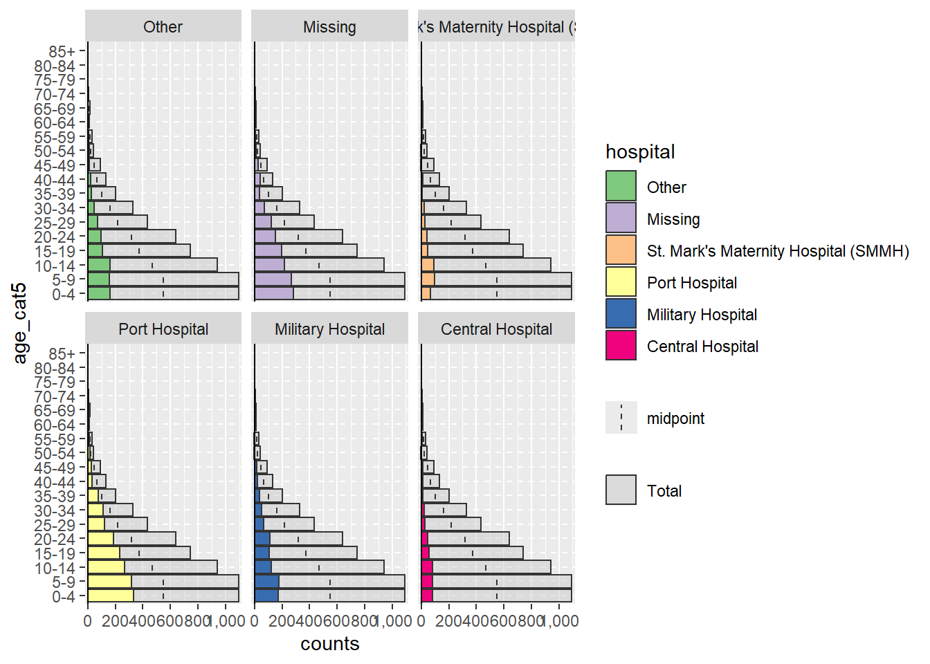
Task: Select the Port Hospital facet header
Action: [x=163, y=329]
